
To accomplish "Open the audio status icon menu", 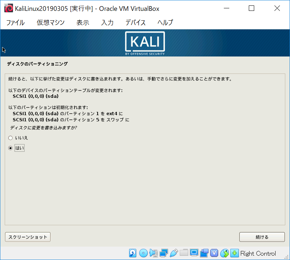I will [154, 253].
